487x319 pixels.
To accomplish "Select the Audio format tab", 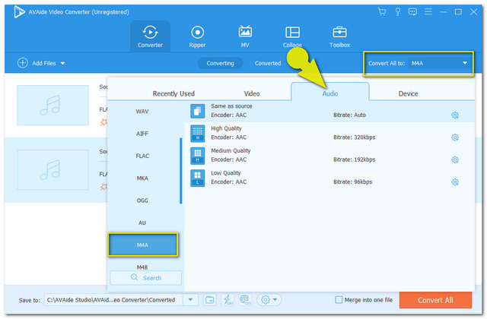I will 329,93.
